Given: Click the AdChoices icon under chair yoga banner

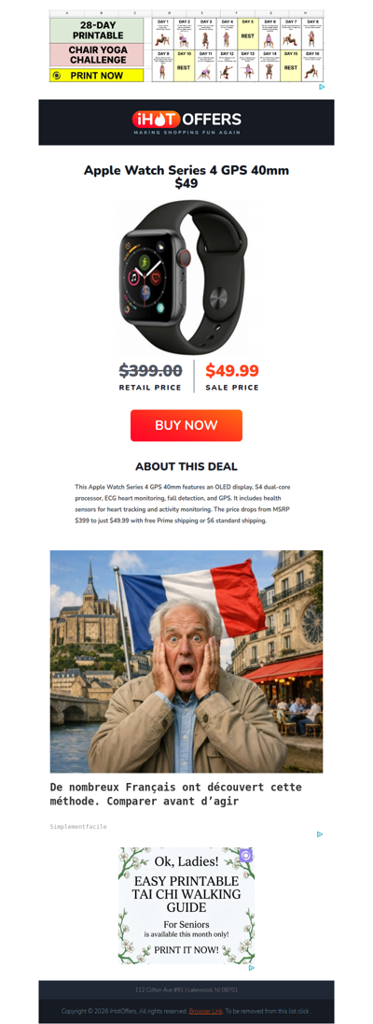Looking at the screenshot, I should (322, 87).
